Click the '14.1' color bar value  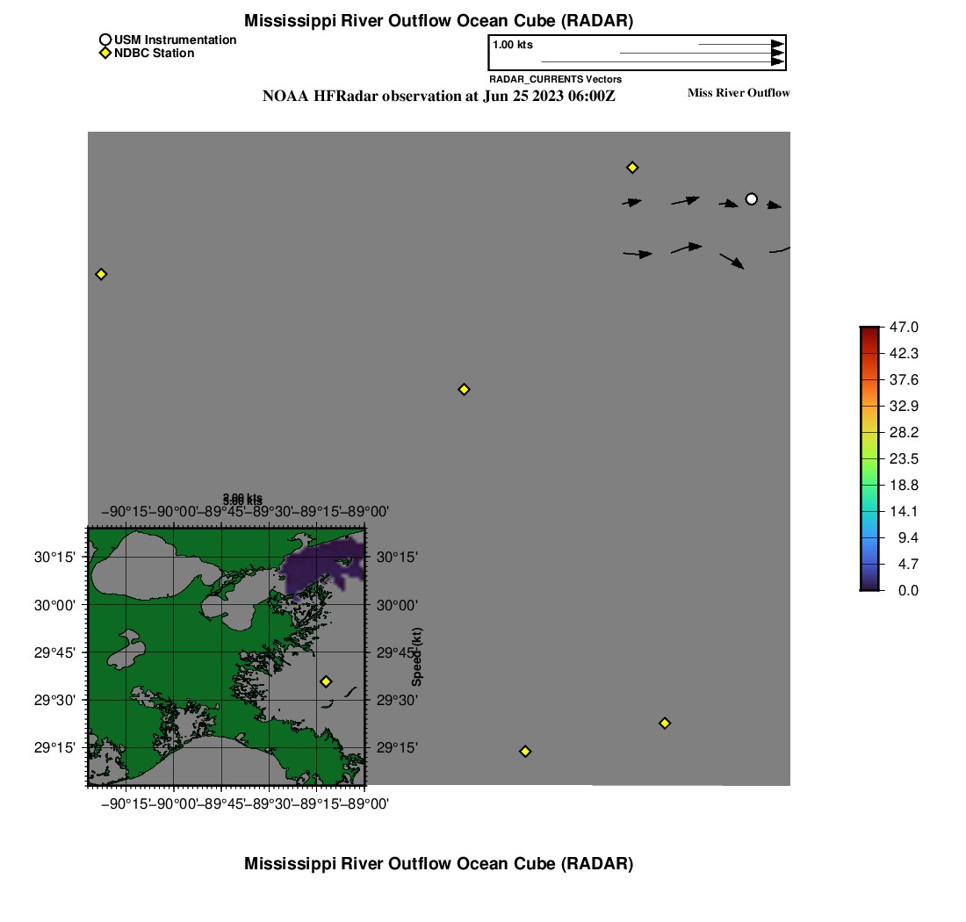point(904,511)
